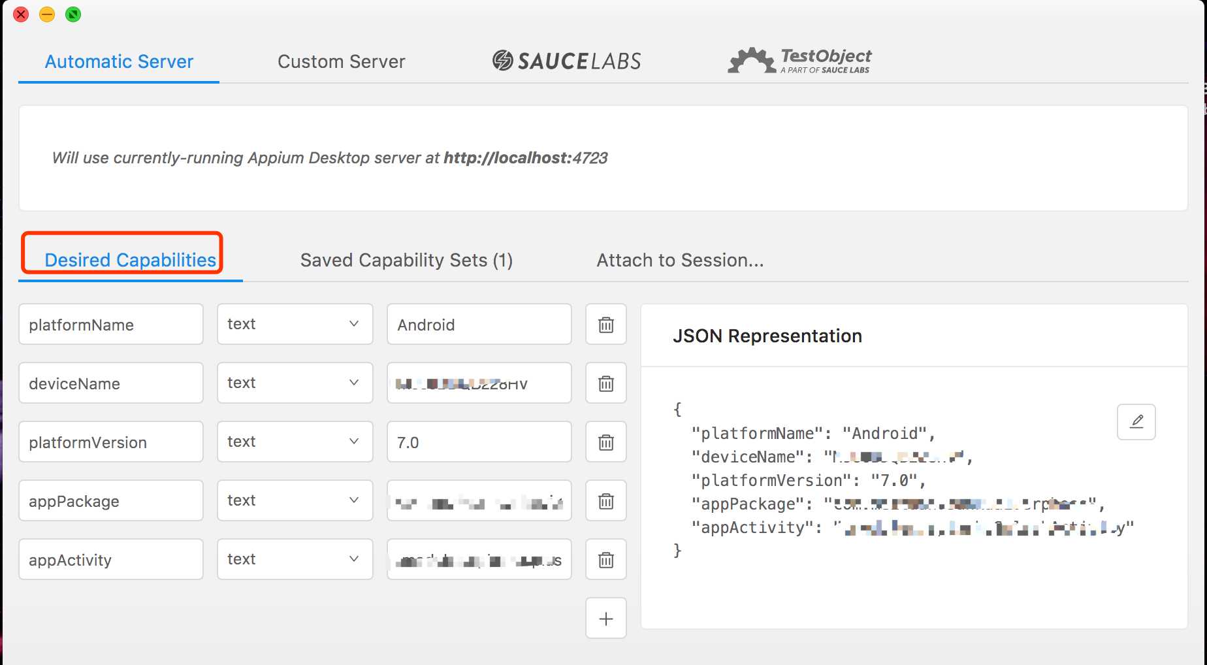Click the appActivity value field
This screenshot has height=665, width=1207.
pyautogui.click(x=479, y=559)
